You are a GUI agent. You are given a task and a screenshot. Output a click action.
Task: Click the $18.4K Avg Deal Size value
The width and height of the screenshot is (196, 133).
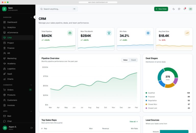(x=164, y=36)
